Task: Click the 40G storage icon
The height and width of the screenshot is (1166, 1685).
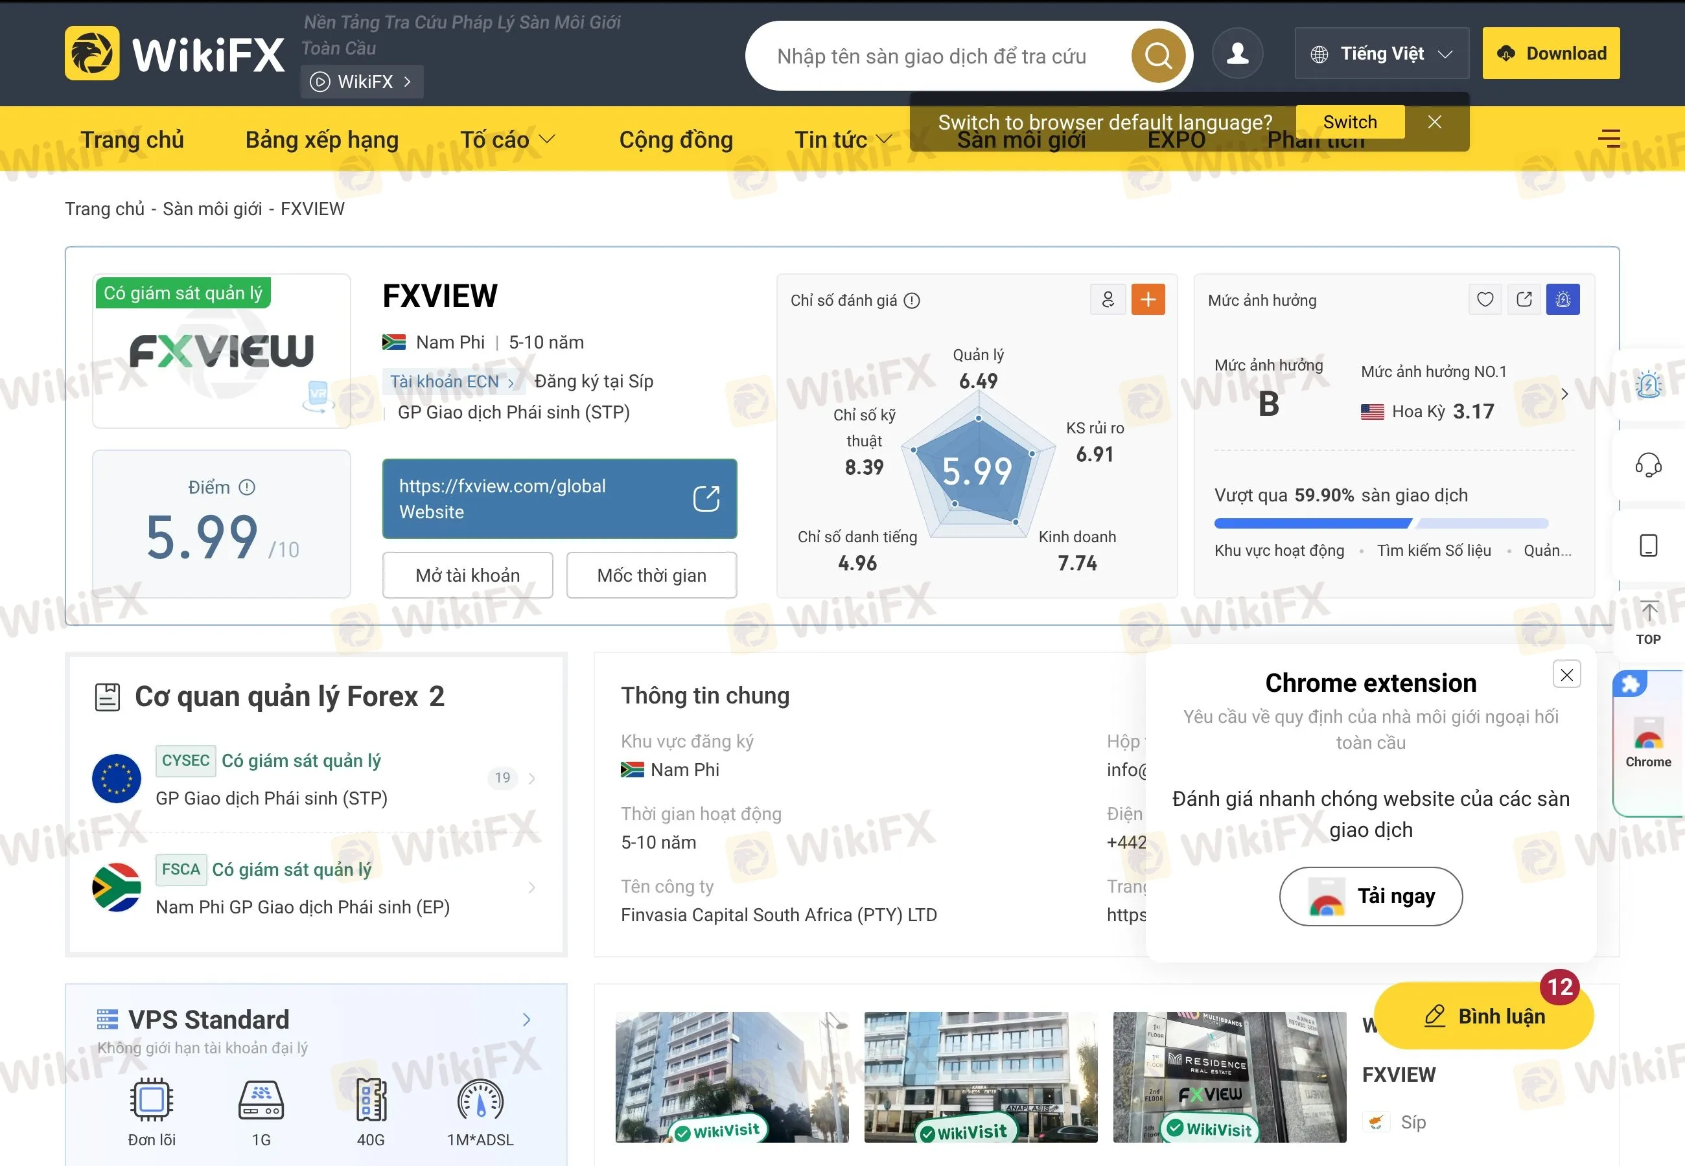Action: click(371, 1099)
